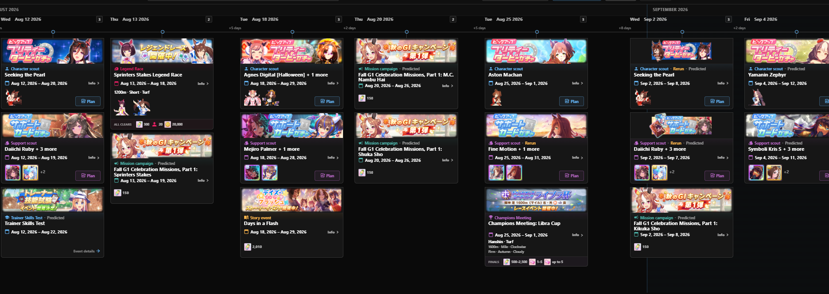Select the Tue Aug 18 2026 timeline marker

click(292, 32)
